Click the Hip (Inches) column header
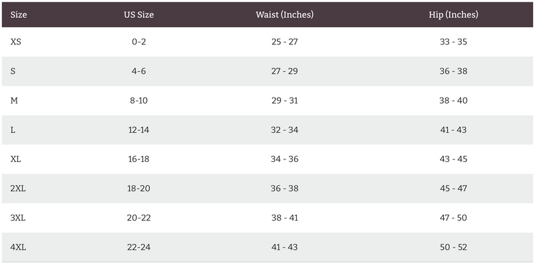 [x=453, y=15]
